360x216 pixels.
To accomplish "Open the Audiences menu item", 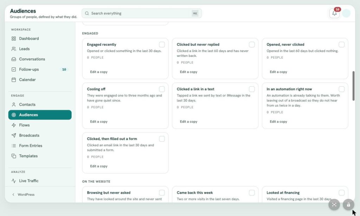I will [40, 115].
